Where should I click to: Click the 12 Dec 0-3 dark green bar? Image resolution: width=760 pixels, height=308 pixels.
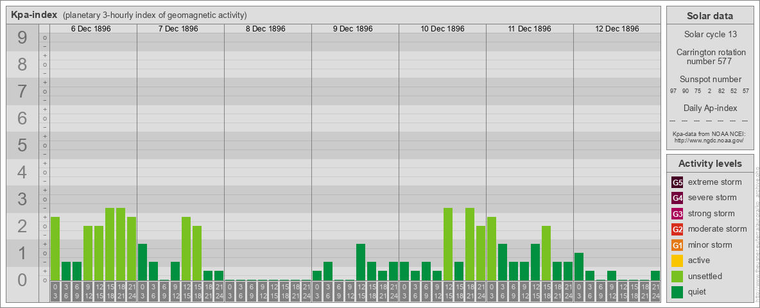579,266
